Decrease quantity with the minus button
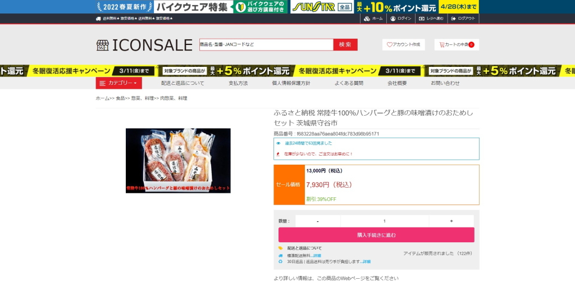The height and width of the screenshot is (281, 575). tap(318, 221)
